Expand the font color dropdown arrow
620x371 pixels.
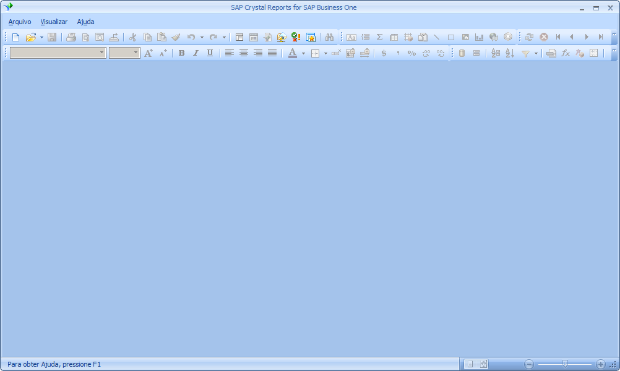303,53
